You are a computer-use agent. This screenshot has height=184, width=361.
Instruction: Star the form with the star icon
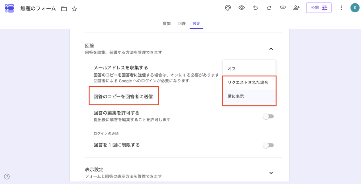[74, 9]
